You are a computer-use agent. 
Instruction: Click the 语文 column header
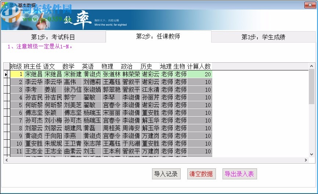(53, 66)
